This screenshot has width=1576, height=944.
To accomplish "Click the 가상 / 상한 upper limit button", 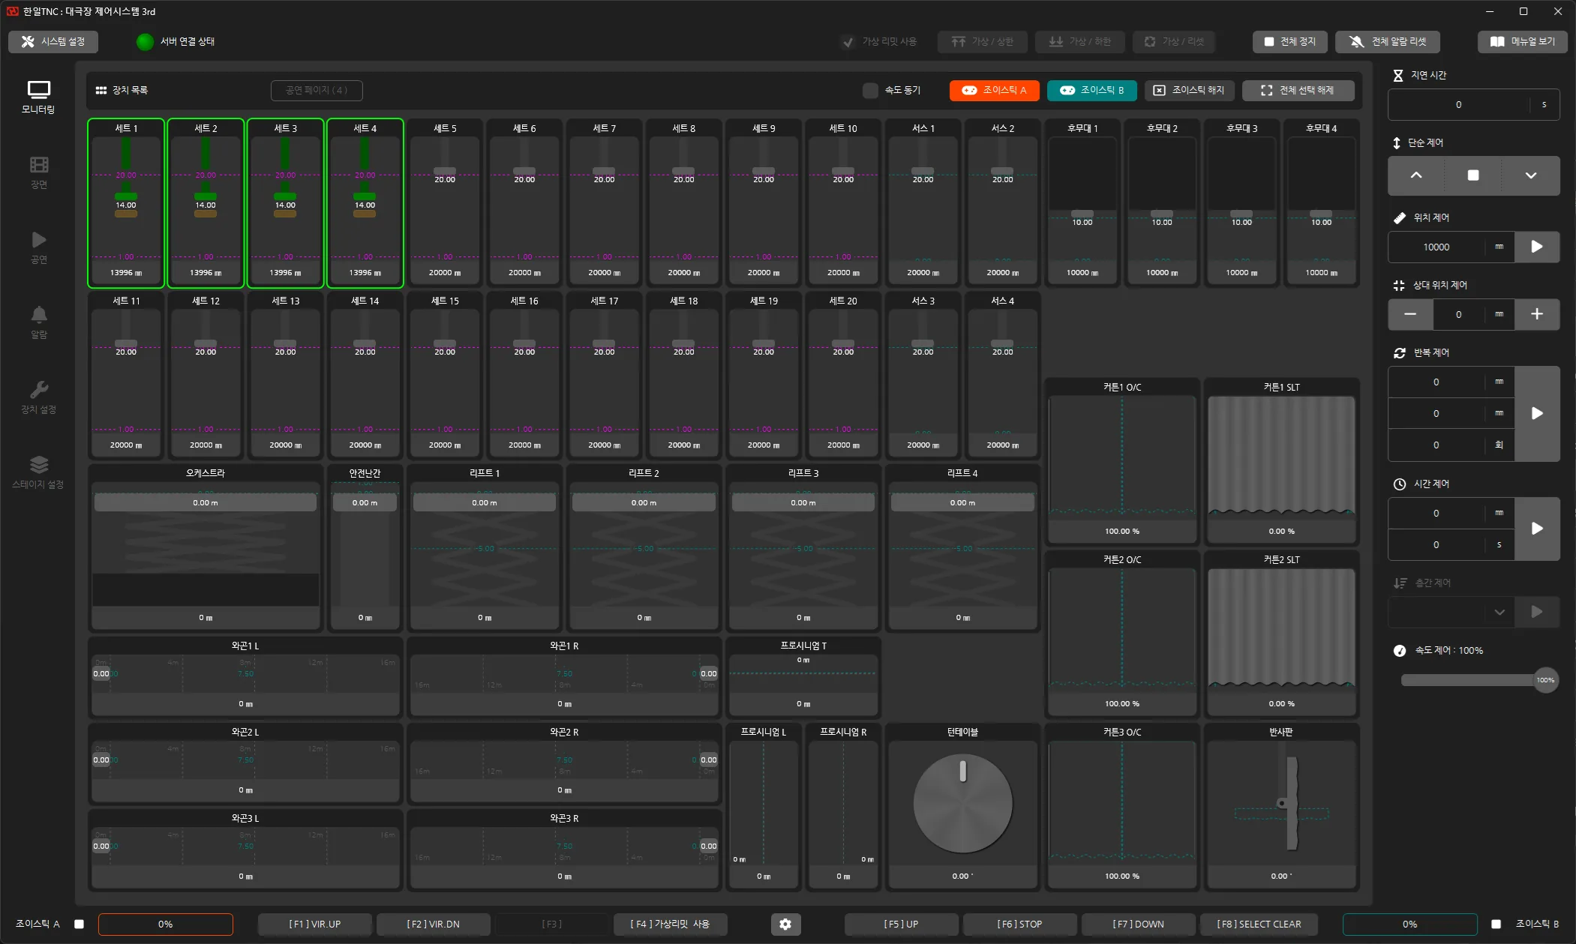I will pyautogui.click(x=982, y=41).
